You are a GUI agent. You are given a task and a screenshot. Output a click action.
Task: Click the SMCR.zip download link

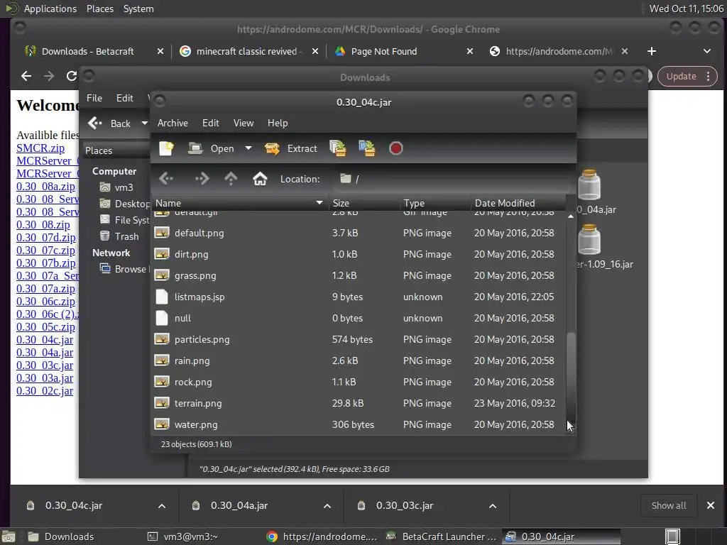(40, 148)
